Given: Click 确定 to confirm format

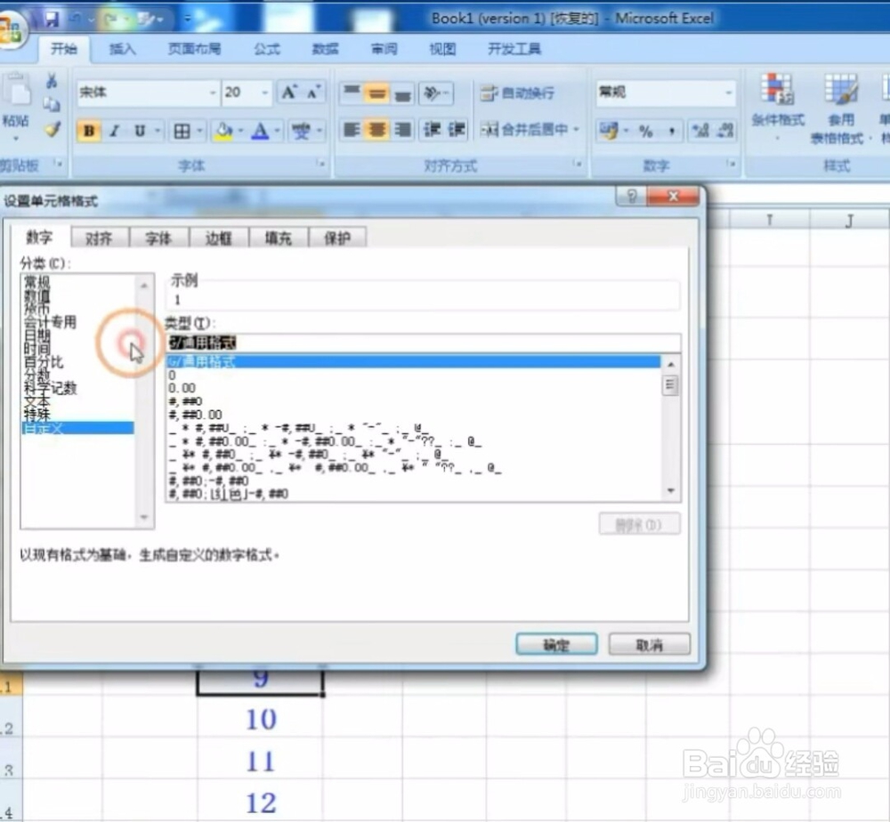Looking at the screenshot, I should pyautogui.click(x=556, y=644).
